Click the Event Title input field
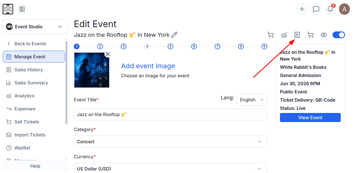The height and width of the screenshot is (173, 356). pos(171,114)
